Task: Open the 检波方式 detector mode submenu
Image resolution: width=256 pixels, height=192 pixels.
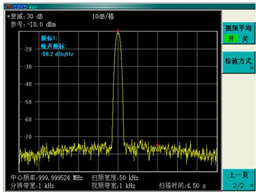Action: pos(238,61)
